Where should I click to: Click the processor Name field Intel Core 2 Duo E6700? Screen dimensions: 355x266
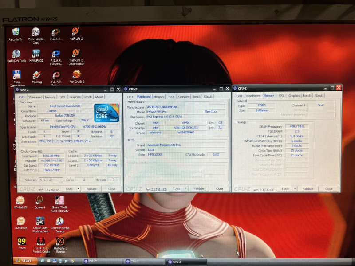click(x=64, y=106)
